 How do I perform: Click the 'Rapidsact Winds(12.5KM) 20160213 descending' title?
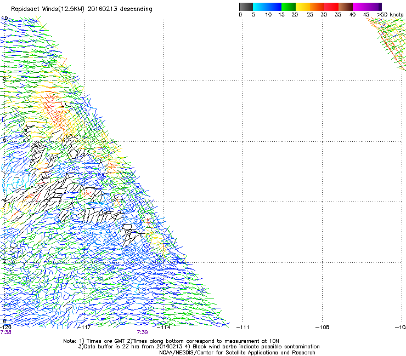tap(82, 9)
